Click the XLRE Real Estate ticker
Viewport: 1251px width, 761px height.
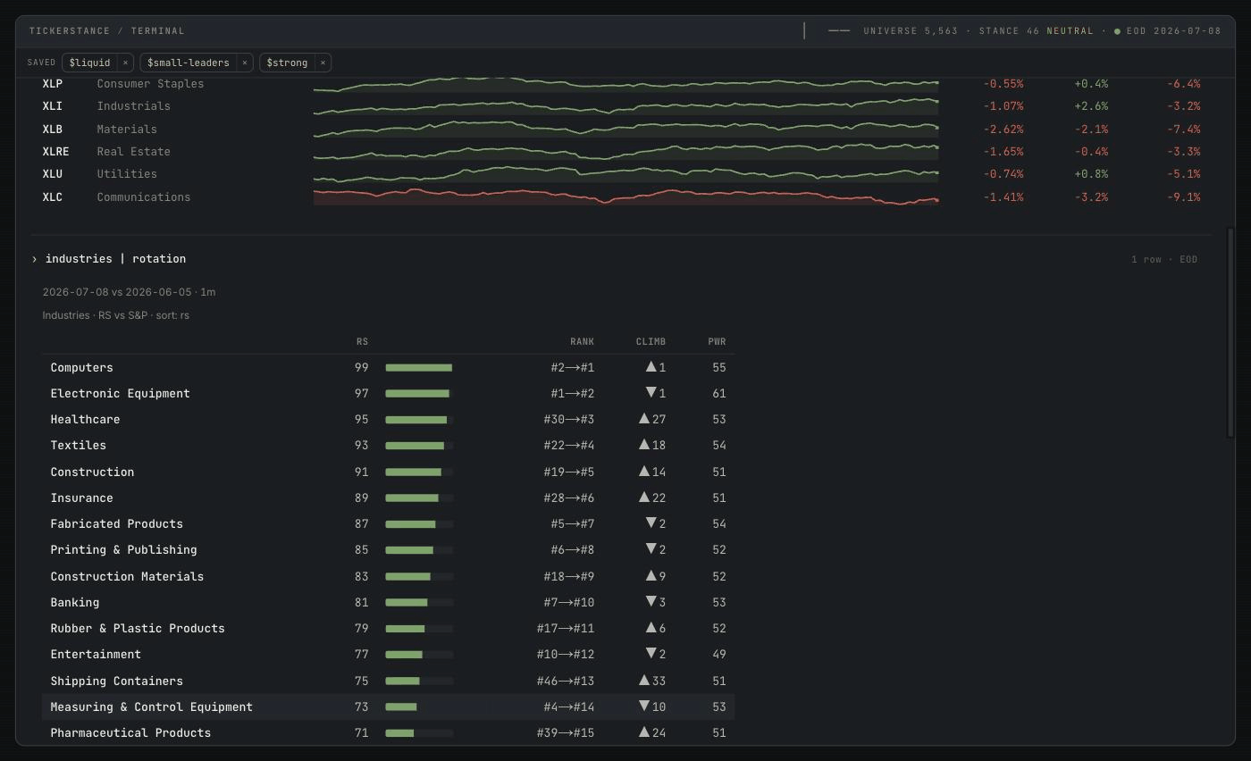55,152
